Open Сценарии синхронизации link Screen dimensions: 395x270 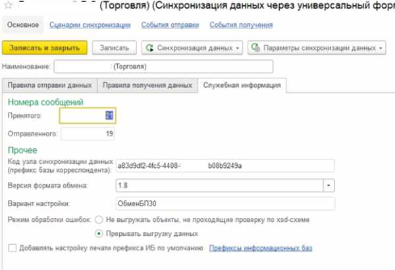pyautogui.click(x=90, y=25)
